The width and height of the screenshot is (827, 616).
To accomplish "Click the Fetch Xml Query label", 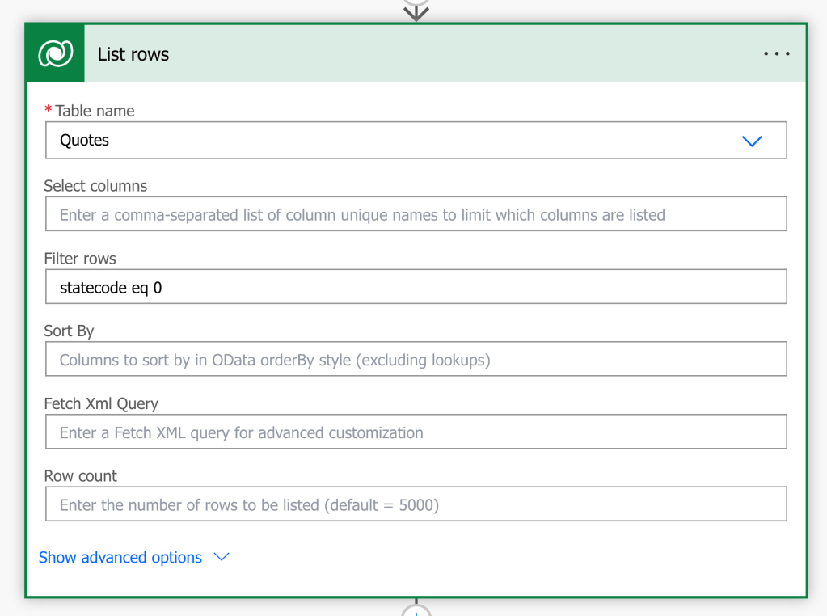I will (x=101, y=404).
